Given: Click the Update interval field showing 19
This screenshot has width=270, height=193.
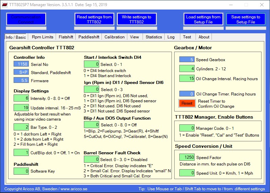Looking at the screenshot, I should tap(21, 107).
